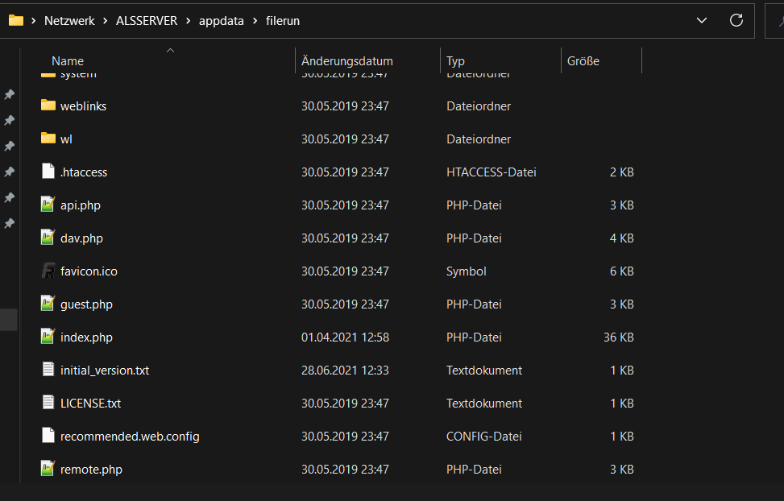Click the 6 KB size cell
Image resolution: width=784 pixels, height=501 pixels.
pos(621,271)
